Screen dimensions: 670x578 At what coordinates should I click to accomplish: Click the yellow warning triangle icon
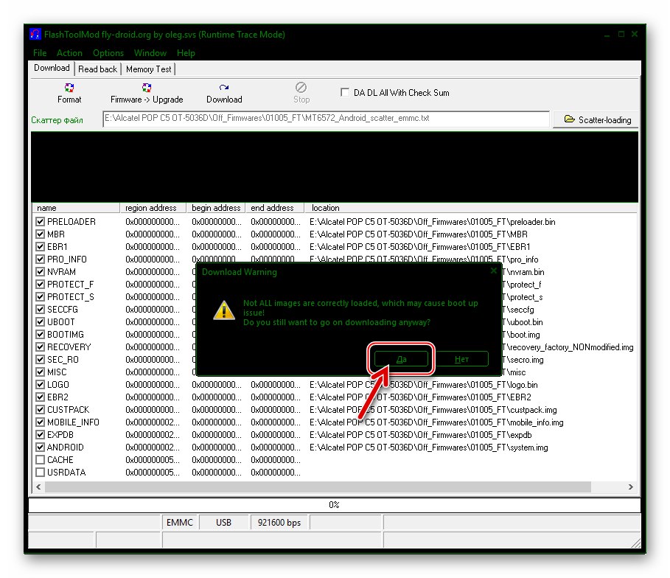pos(224,310)
